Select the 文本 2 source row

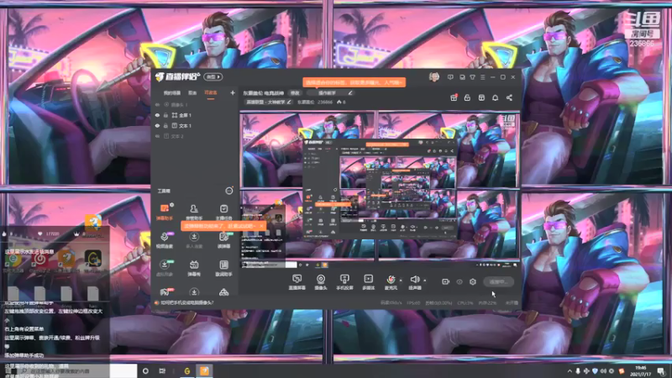(x=195, y=136)
